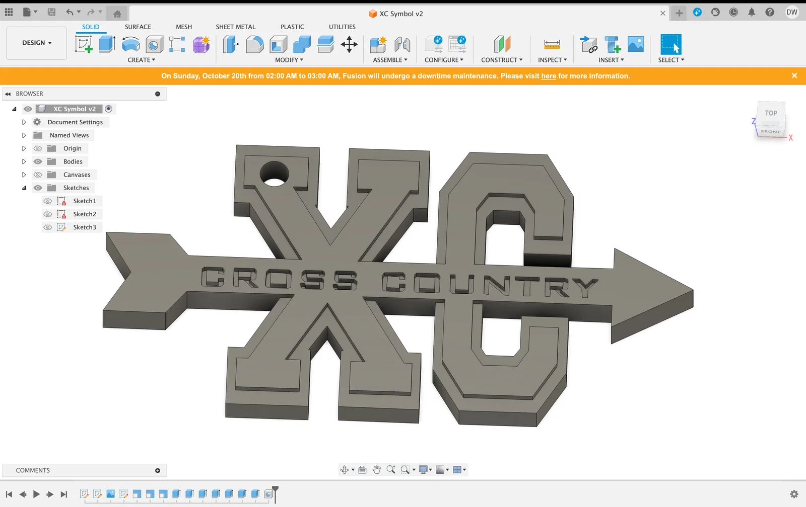Show Sketch1 using its eye icon
Image resolution: width=806 pixels, height=507 pixels.
pyautogui.click(x=48, y=201)
